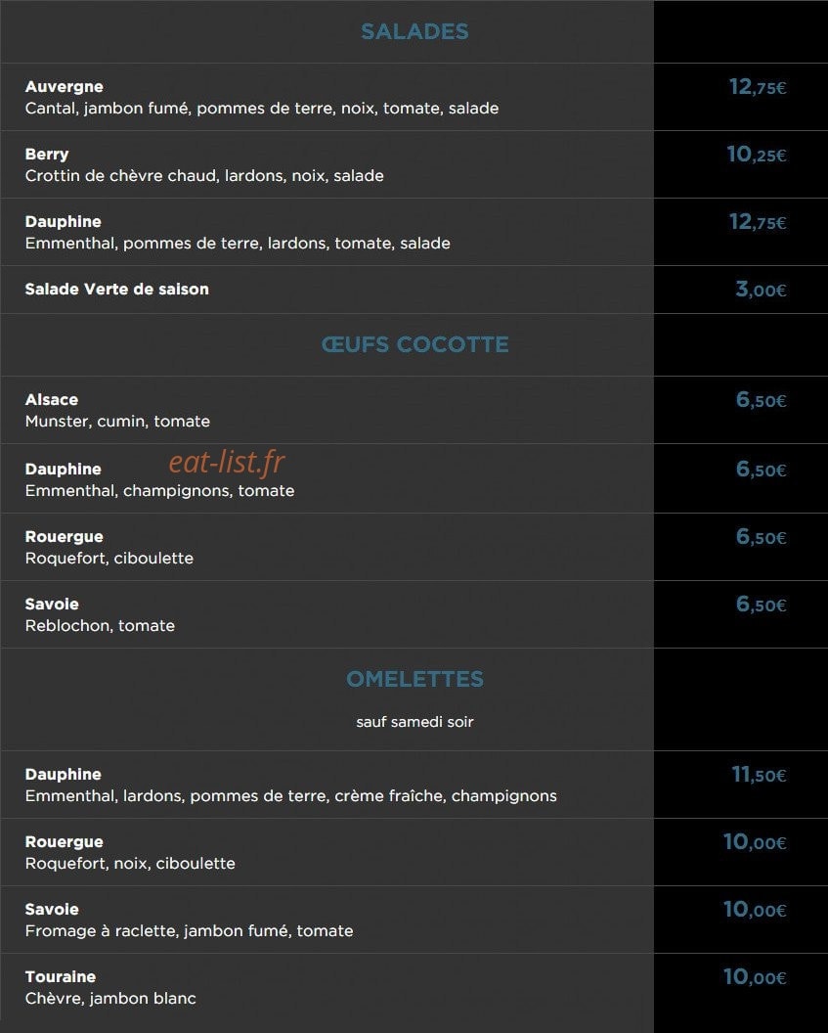Click the eat-list.fr watermark link
The image size is (828, 1033).
coord(227,463)
